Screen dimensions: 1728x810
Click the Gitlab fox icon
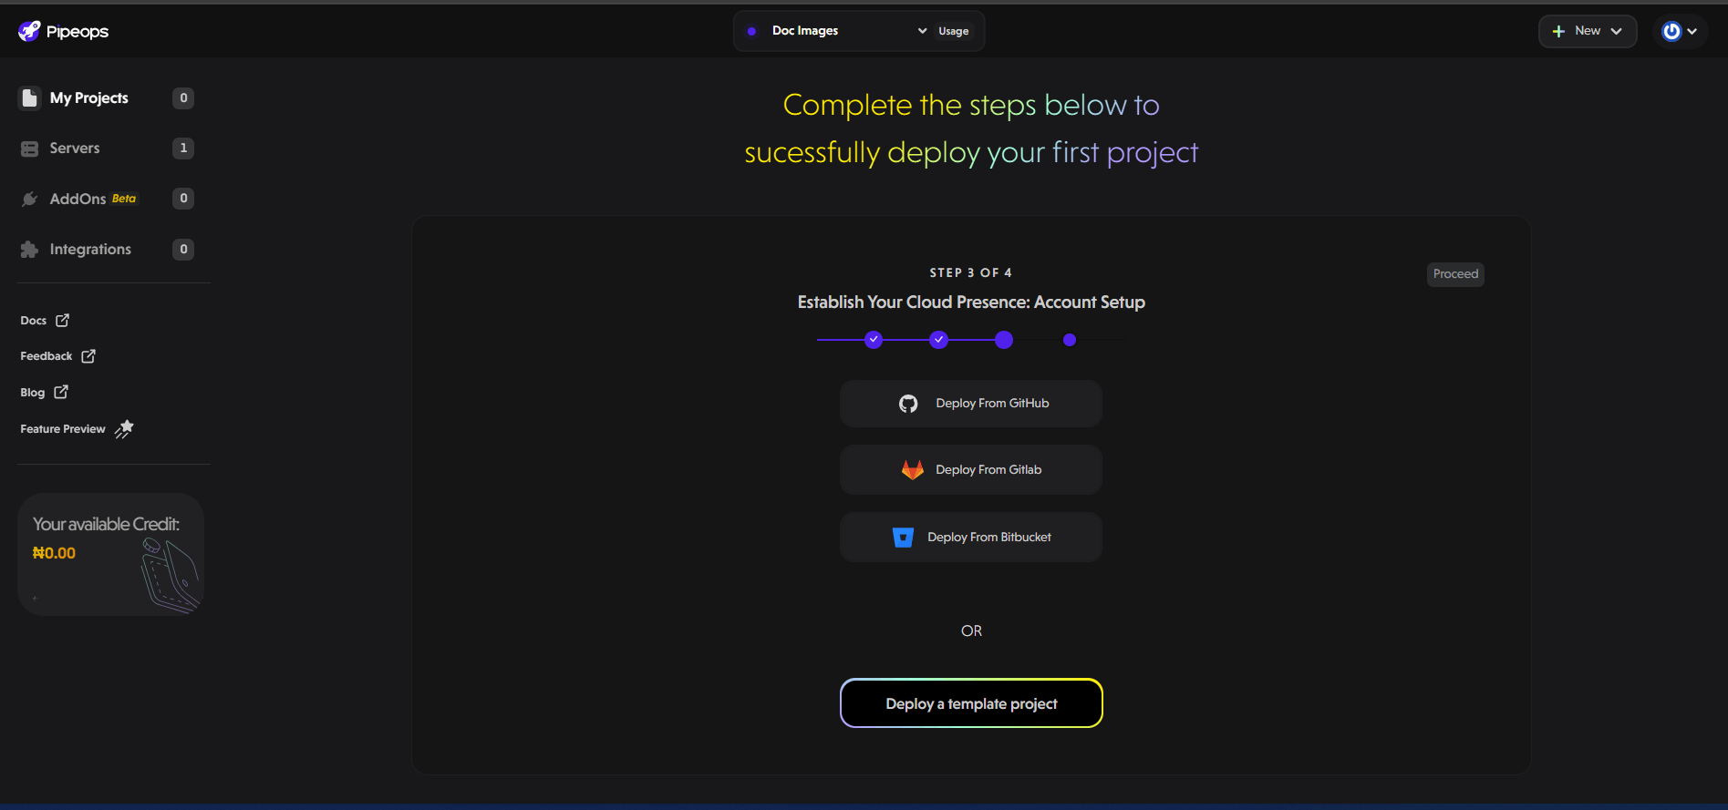click(913, 470)
